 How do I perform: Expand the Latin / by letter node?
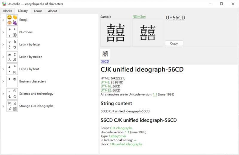(3, 45)
